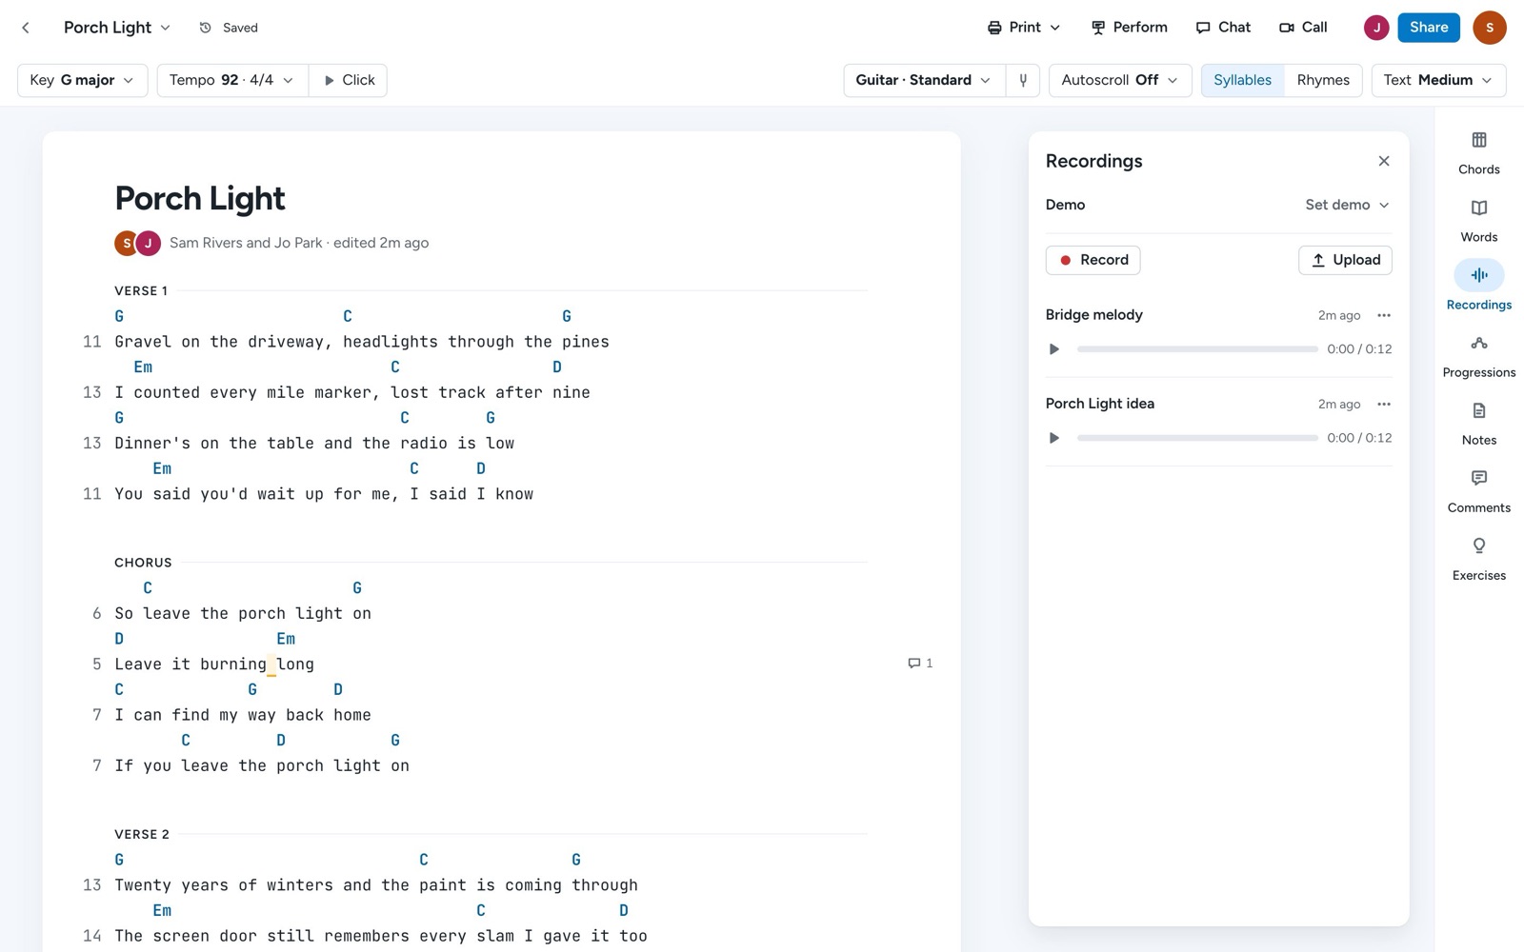
Task: Start the metronome Click
Action: coord(349,80)
